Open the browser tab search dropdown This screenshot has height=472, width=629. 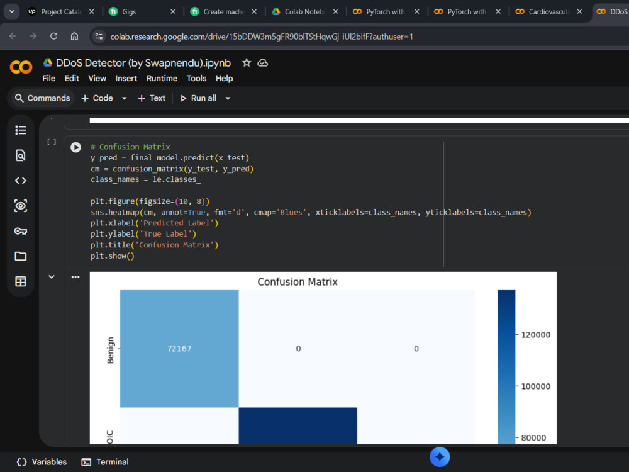pyautogui.click(x=11, y=11)
